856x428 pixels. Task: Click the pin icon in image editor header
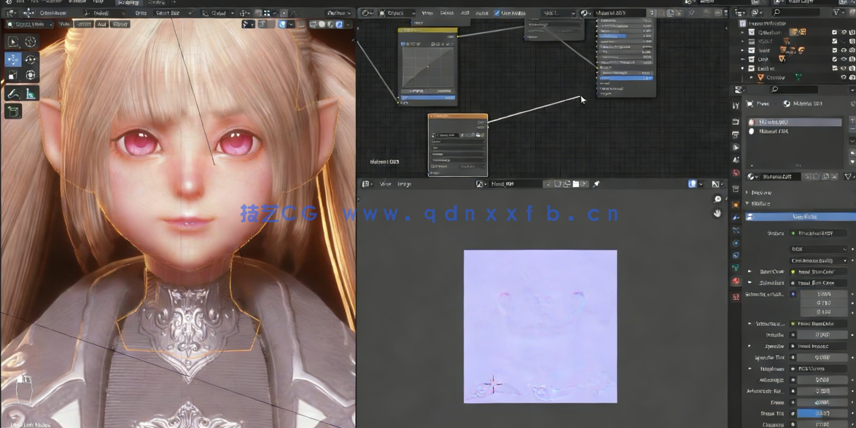pos(596,183)
